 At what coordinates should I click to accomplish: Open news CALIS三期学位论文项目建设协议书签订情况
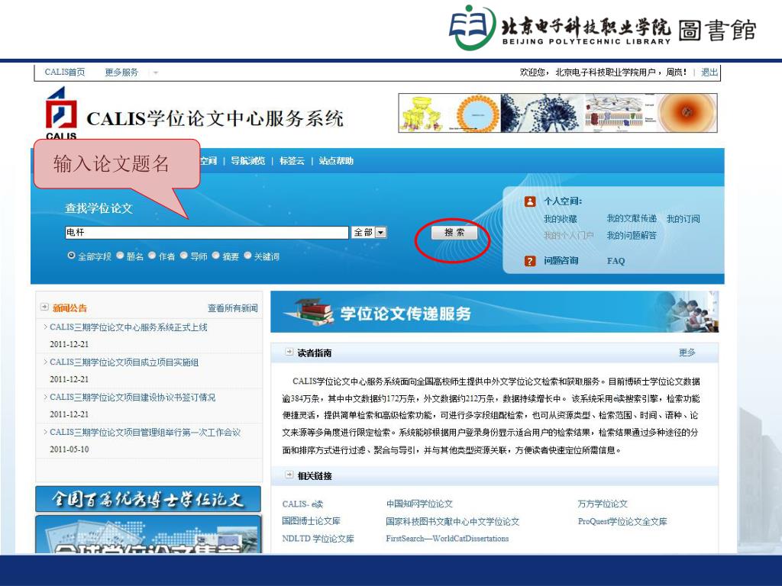(x=132, y=397)
